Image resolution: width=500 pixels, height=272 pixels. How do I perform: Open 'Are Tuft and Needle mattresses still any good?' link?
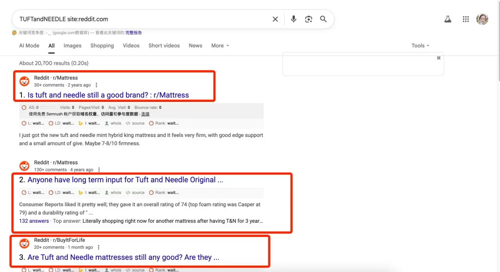coord(124,257)
